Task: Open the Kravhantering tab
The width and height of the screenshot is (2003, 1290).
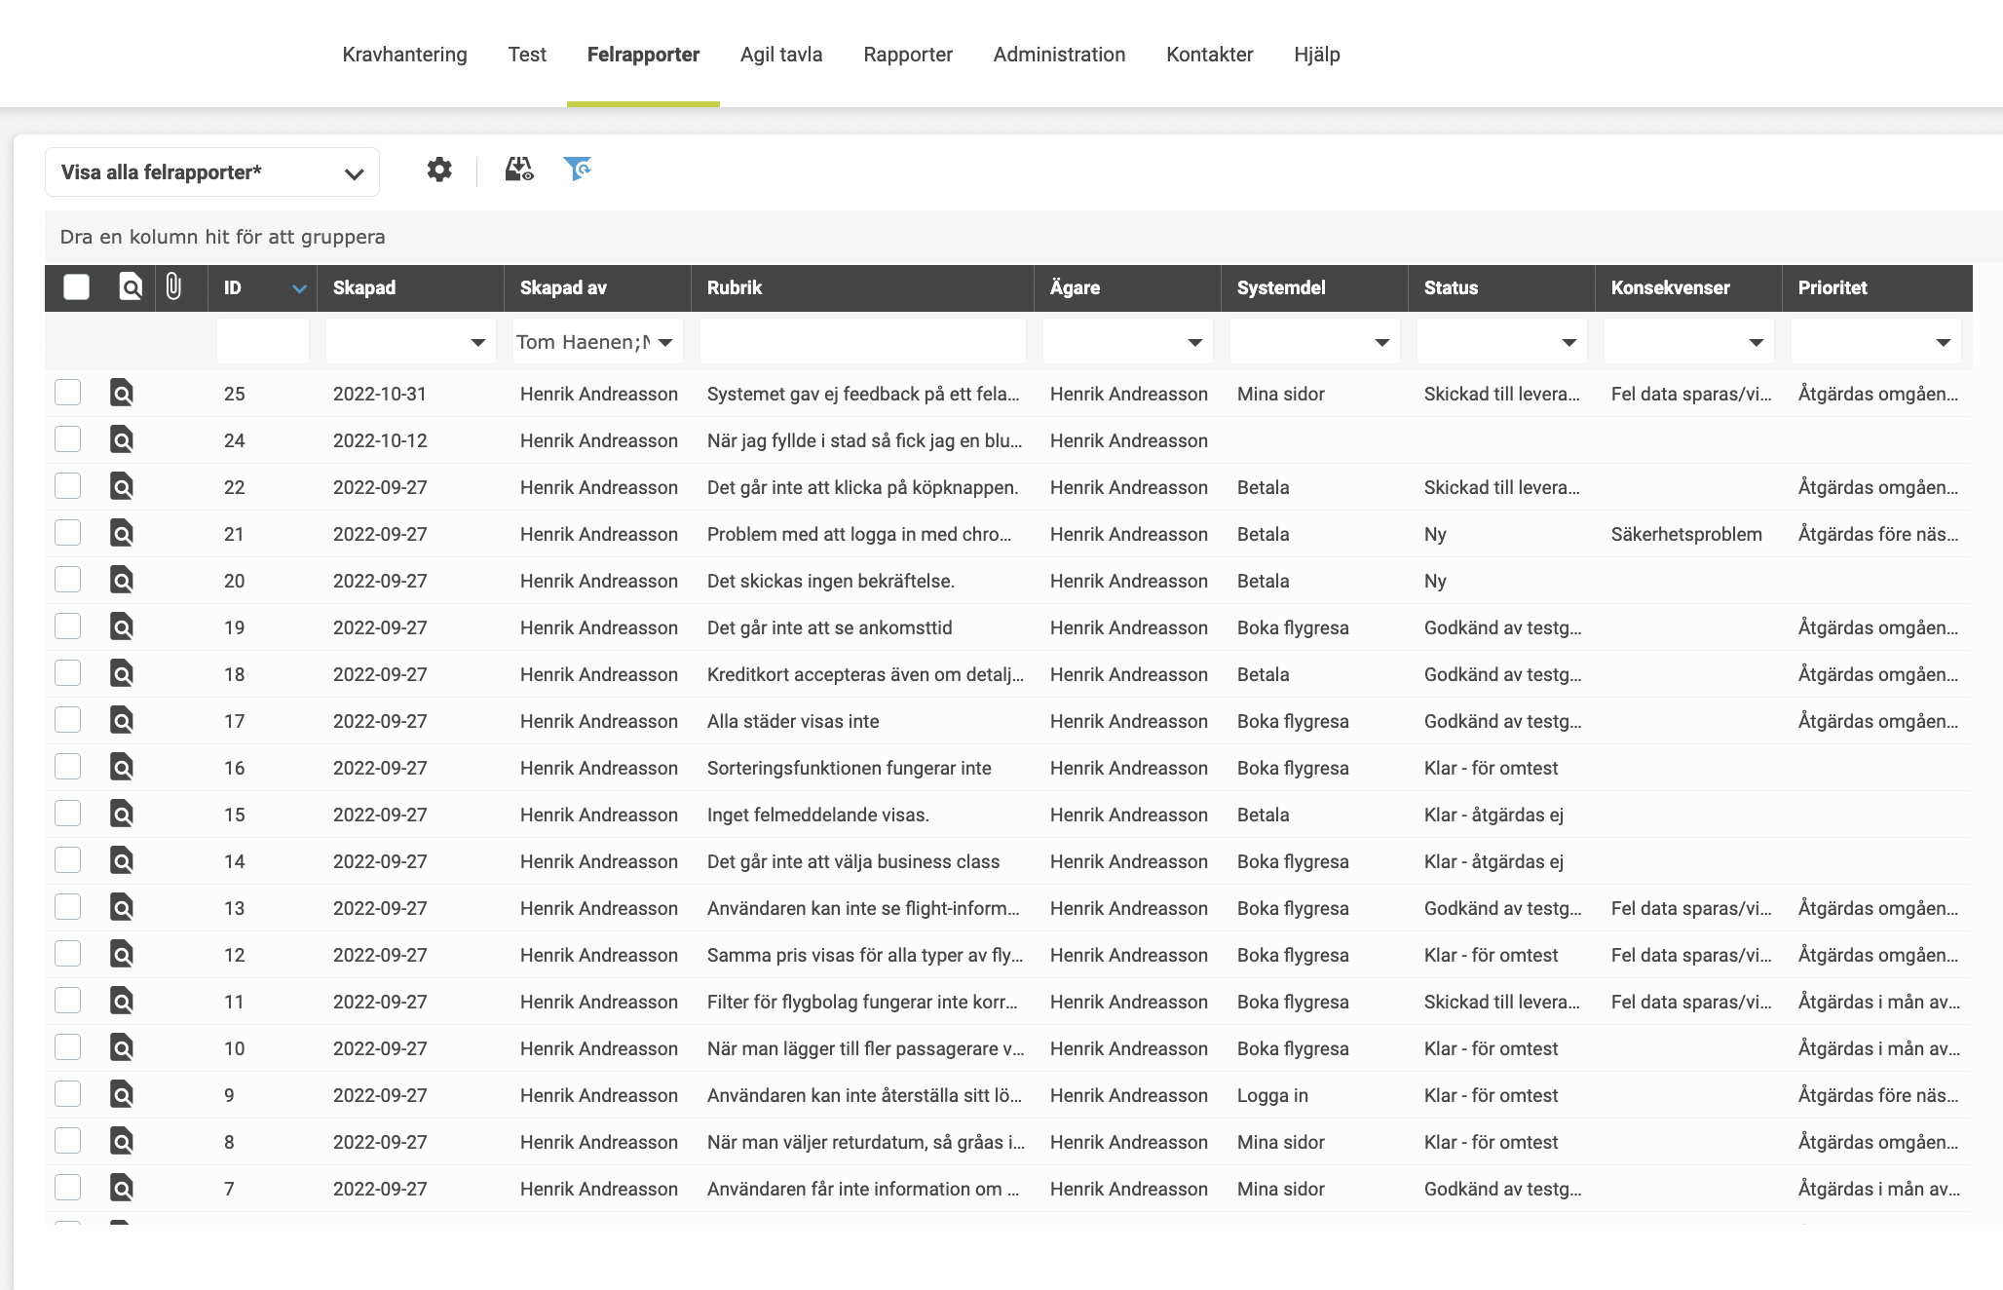Action: pyautogui.click(x=404, y=55)
